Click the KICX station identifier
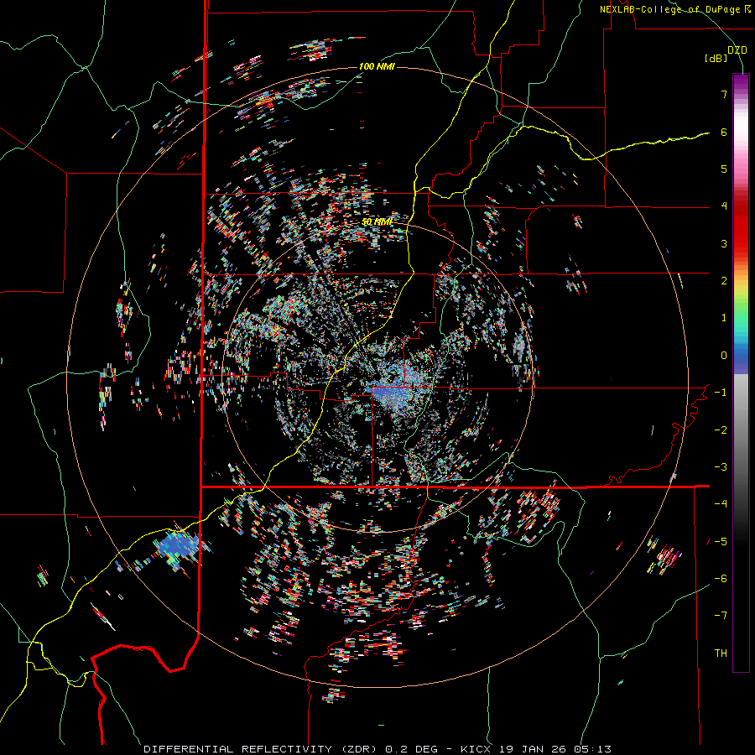 click(x=476, y=749)
